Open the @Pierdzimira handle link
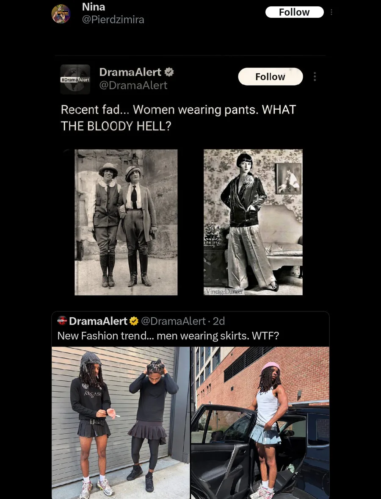The image size is (381, 499). (113, 20)
